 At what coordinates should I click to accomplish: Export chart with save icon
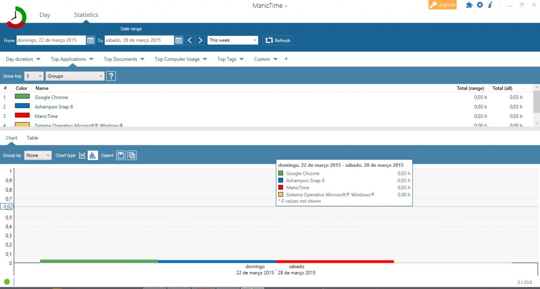pyautogui.click(x=121, y=155)
